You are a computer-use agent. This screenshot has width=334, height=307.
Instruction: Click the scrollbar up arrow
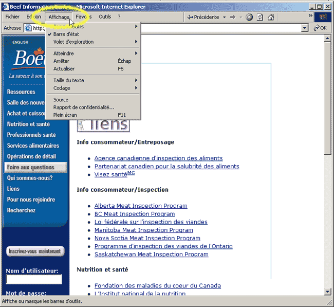327,38
